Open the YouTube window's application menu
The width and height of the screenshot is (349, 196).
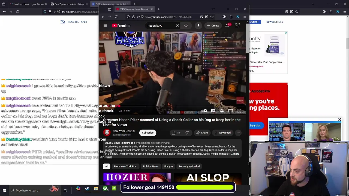click(245, 17)
